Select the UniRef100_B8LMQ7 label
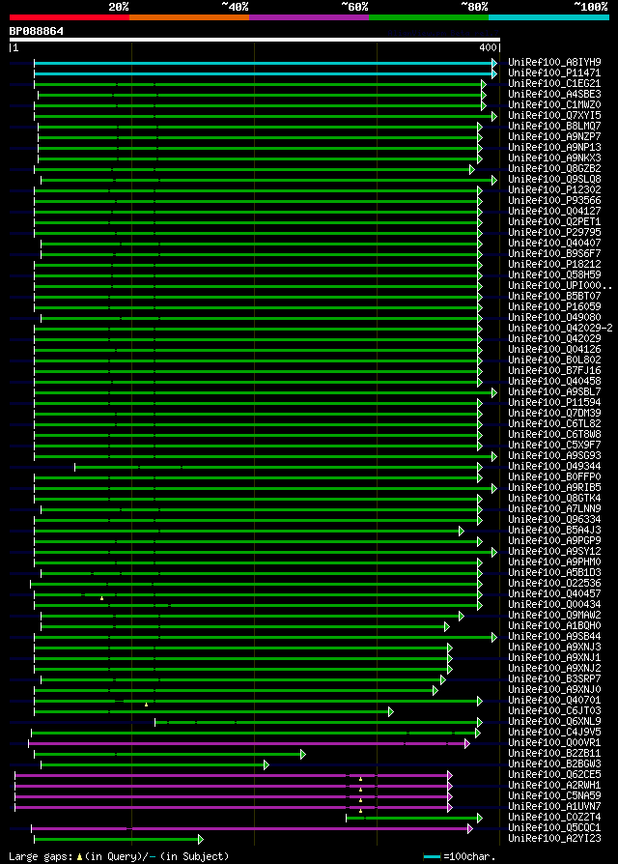Viewport: 618px width, 864px height. tap(554, 127)
